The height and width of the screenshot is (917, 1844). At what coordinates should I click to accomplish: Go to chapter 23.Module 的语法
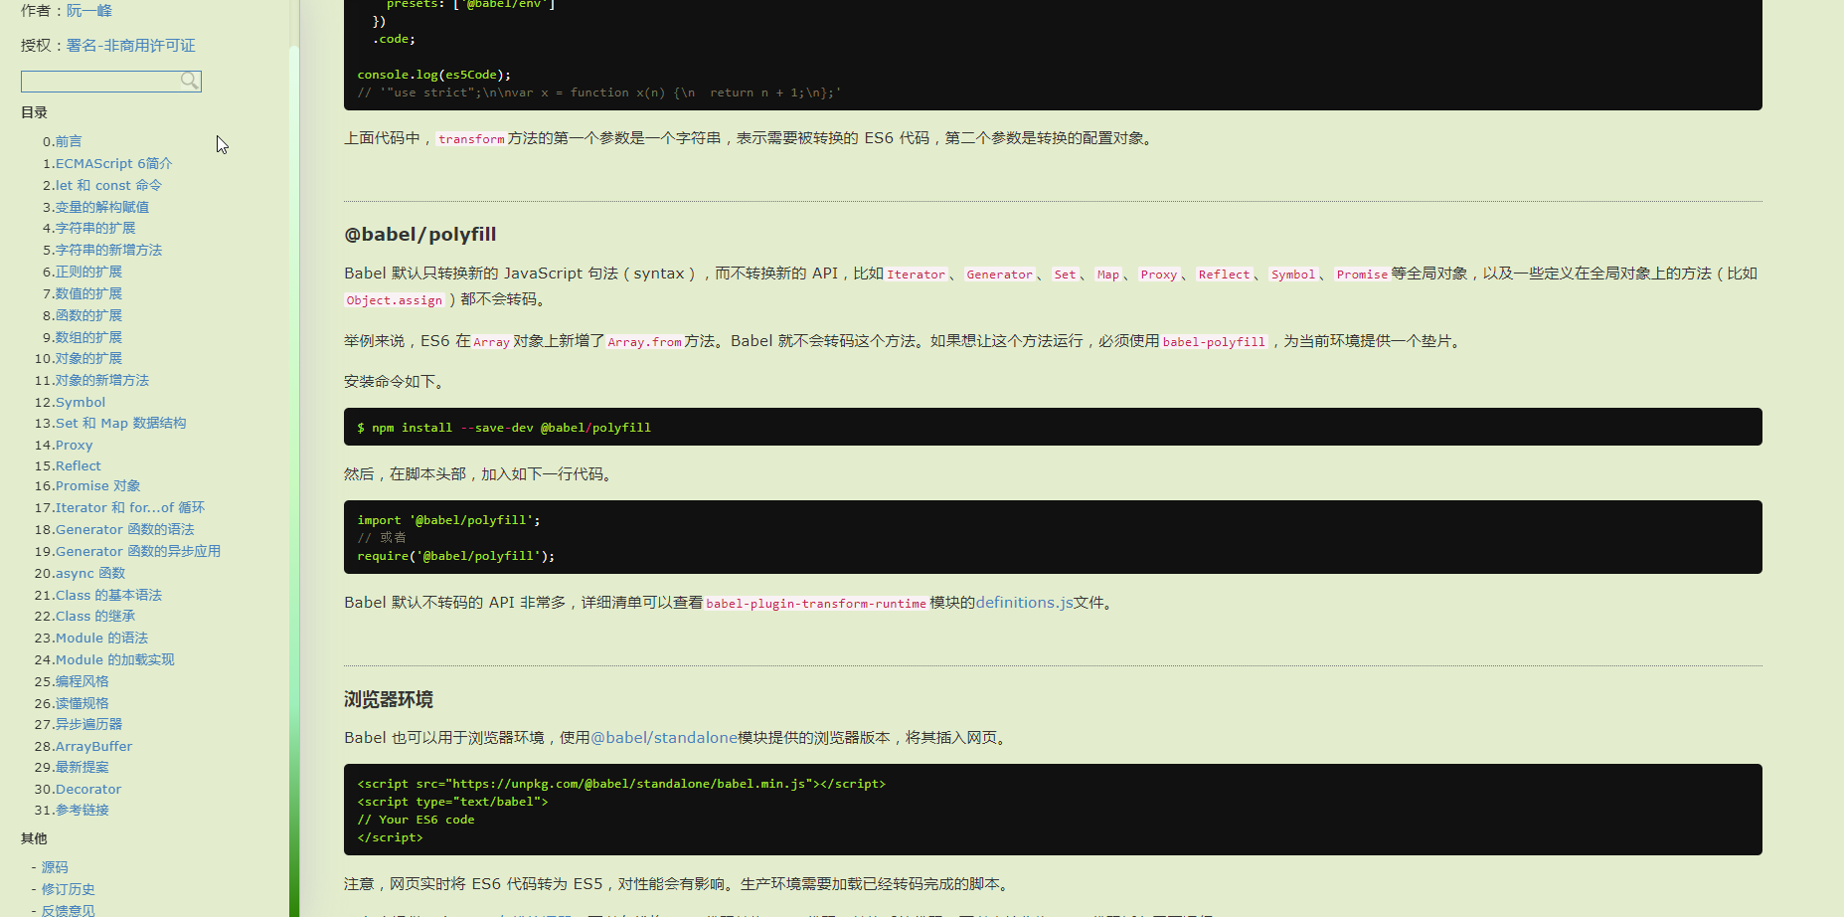pos(90,638)
